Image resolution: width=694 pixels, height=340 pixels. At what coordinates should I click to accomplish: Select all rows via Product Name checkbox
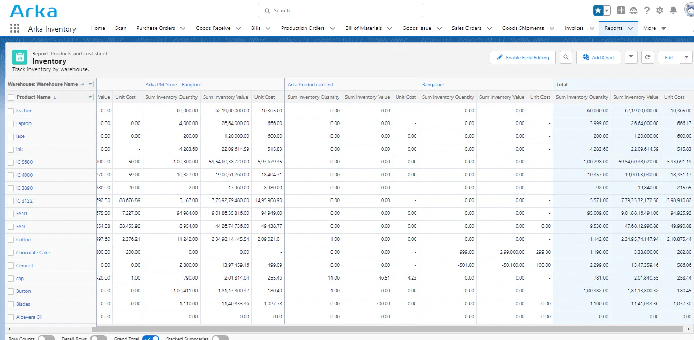pos(11,97)
